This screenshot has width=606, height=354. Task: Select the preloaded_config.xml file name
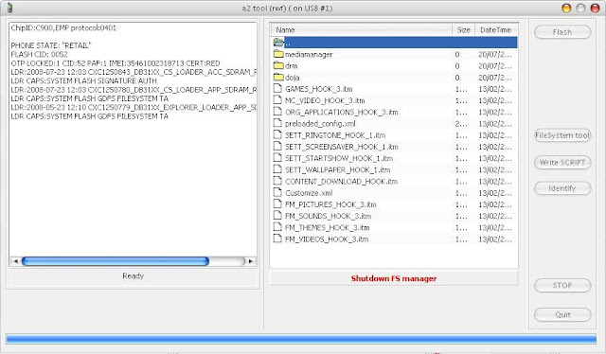tap(320, 124)
